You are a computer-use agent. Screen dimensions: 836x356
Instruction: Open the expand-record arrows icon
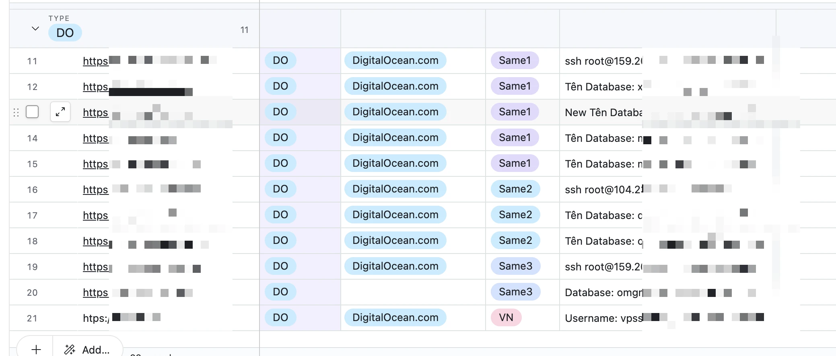coord(60,112)
